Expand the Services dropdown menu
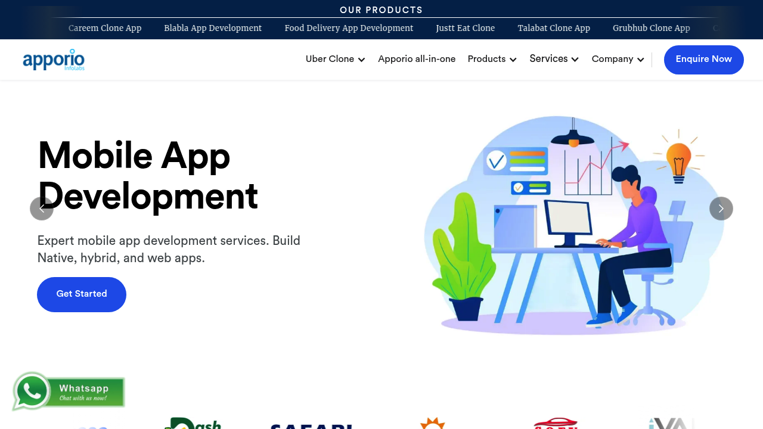763x429 pixels. [x=554, y=59]
